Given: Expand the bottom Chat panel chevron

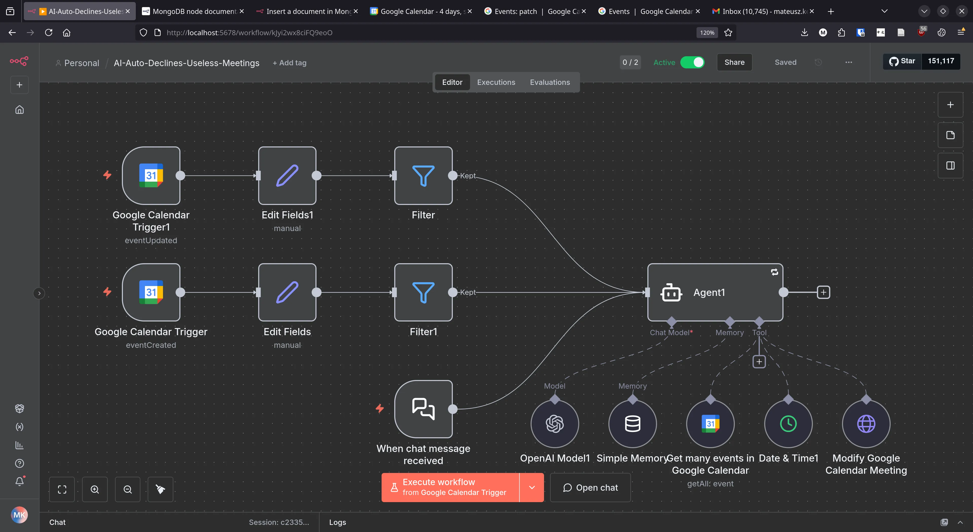Looking at the screenshot, I should tap(960, 522).
